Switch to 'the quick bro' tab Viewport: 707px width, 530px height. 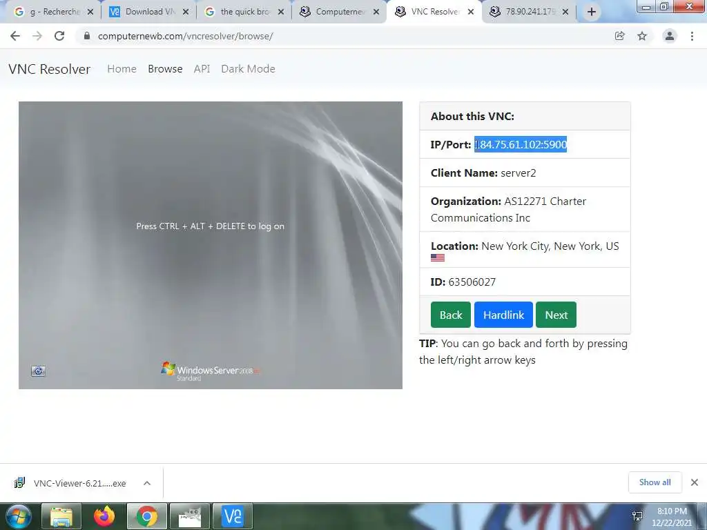point(239,12)
